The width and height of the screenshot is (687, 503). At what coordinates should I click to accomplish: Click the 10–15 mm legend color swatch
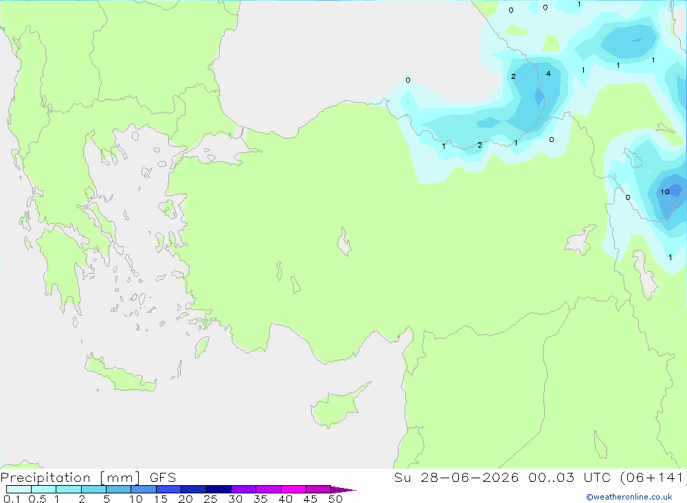tap(144, 489)
